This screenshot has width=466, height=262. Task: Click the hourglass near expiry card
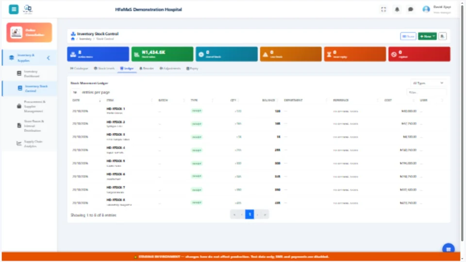(x=355, y=54)
